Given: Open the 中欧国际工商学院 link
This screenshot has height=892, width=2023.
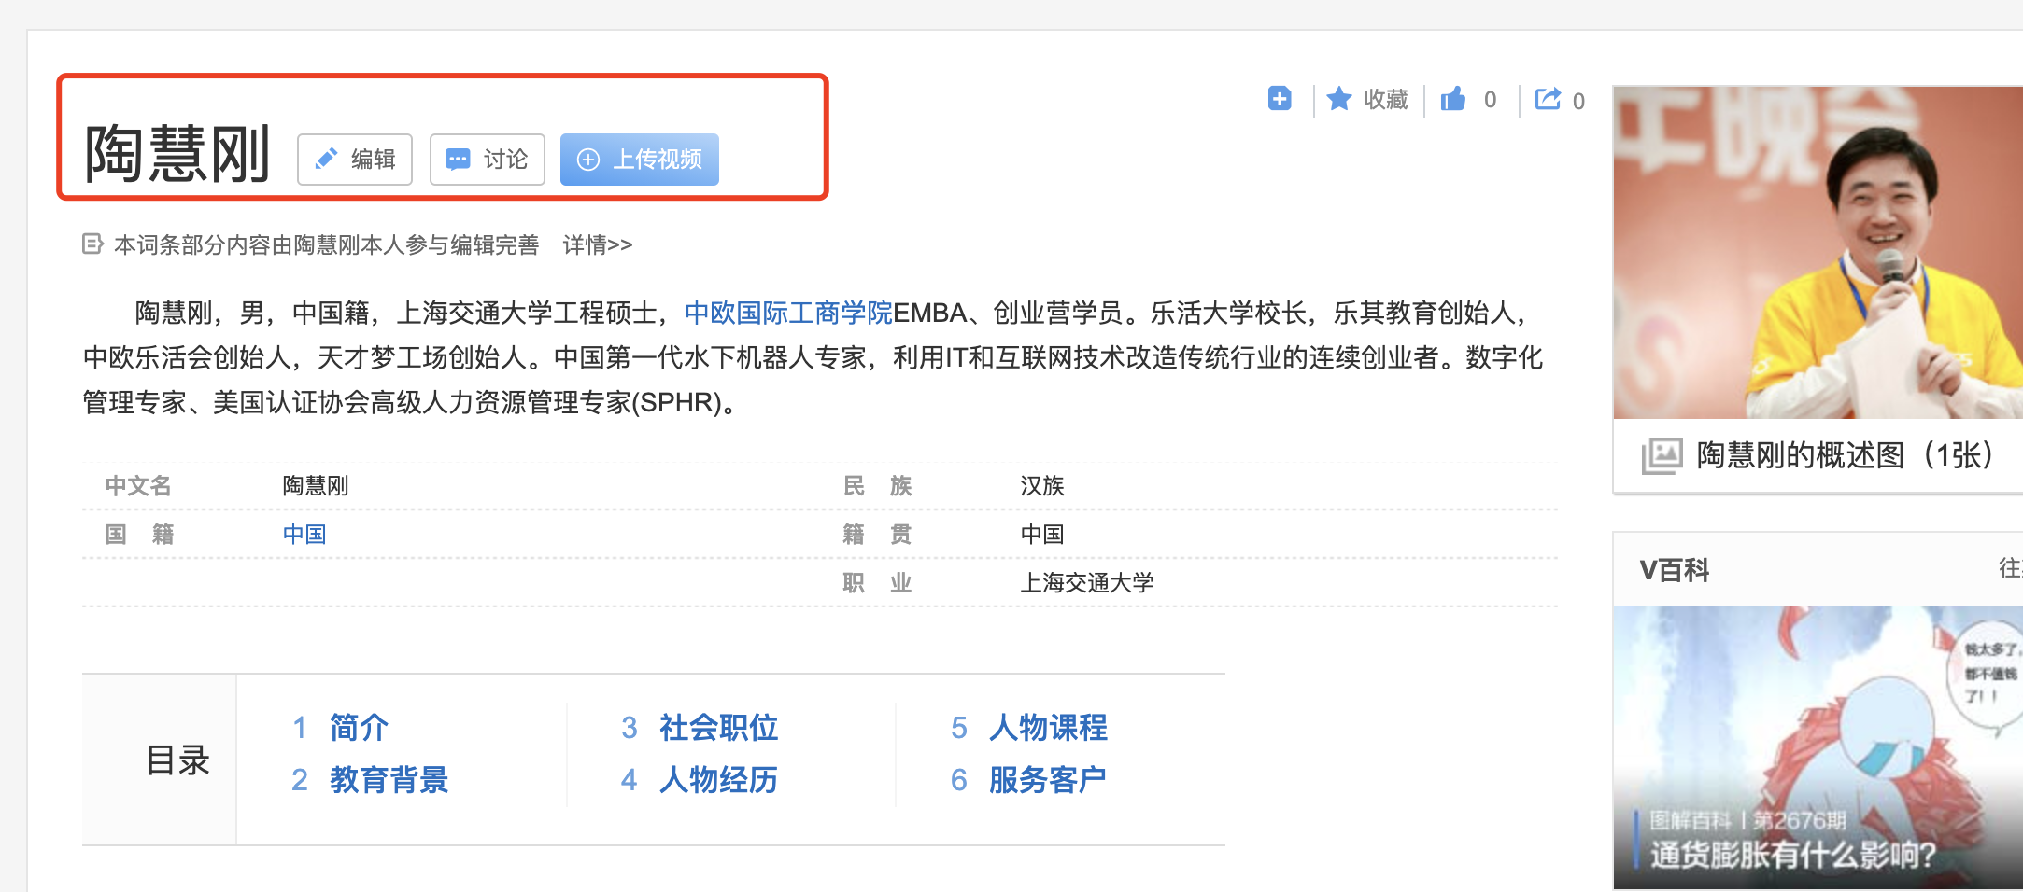Looking at the screenshot, I should point(788,313).
